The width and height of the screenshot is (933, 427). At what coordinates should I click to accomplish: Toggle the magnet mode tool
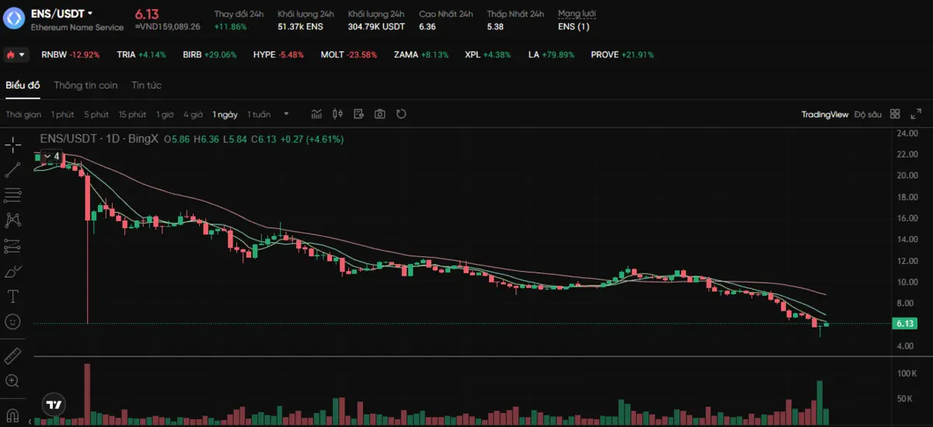point(12,411)
